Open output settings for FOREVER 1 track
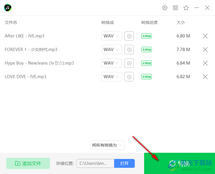This screenshot has height=174, width=215. (129, 50)
